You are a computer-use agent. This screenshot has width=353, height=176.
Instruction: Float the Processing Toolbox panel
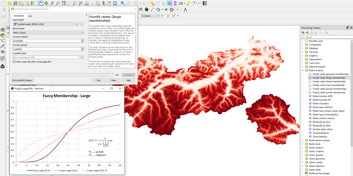point(348,28)
